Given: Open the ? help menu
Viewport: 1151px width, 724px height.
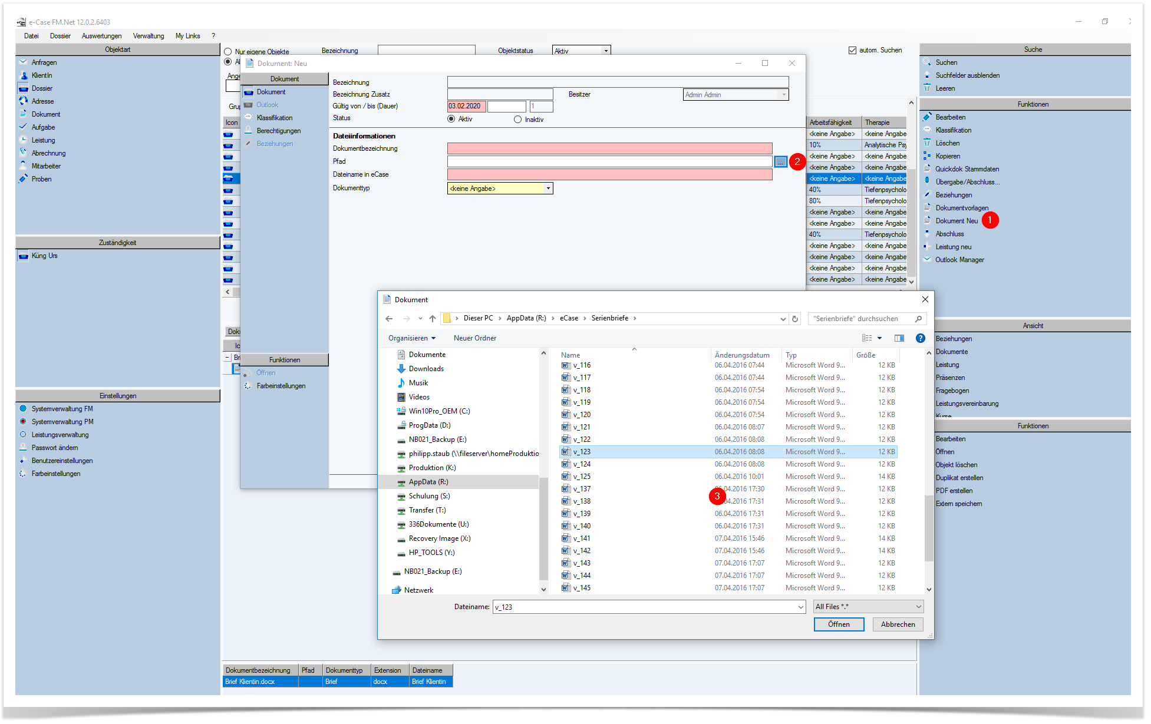Looking at the screenshot, I should [x=213, y=36].
